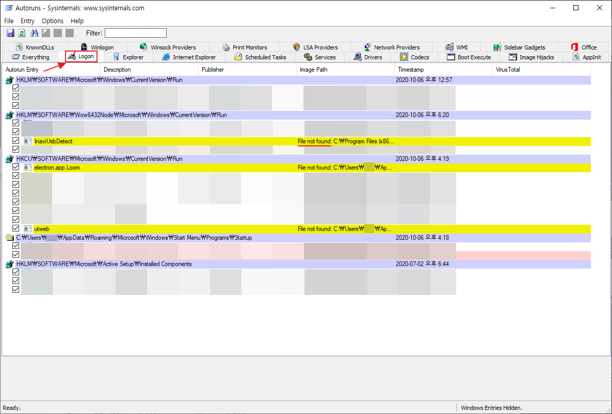Select the utweb entry name
This screenshot has width=612, height=414.
click(x=41, y=229)
